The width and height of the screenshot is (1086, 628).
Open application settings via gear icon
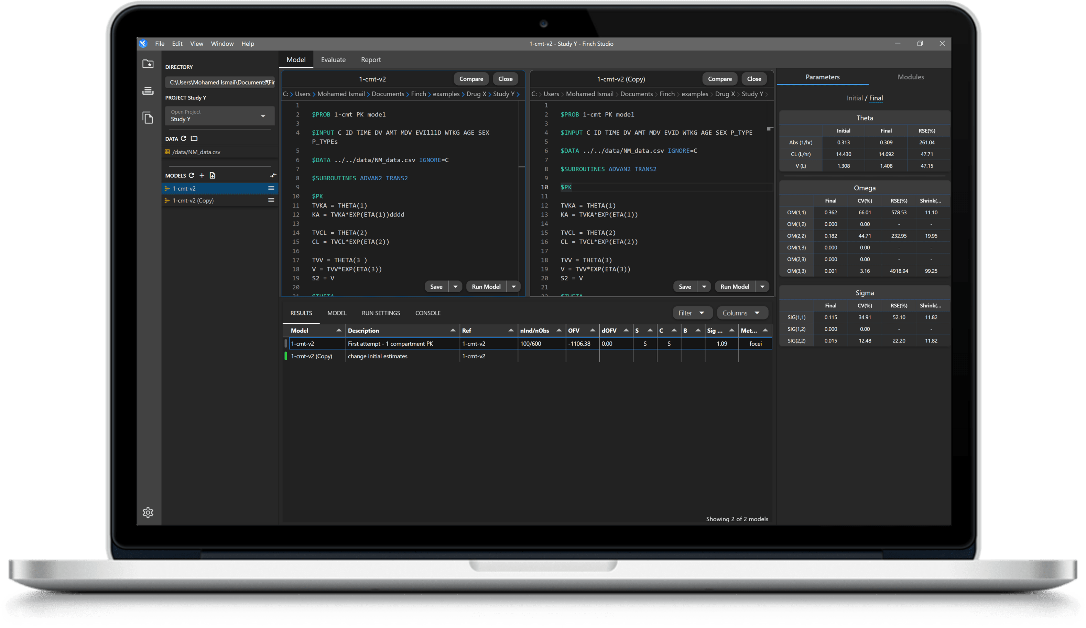[x=148, y=512]
